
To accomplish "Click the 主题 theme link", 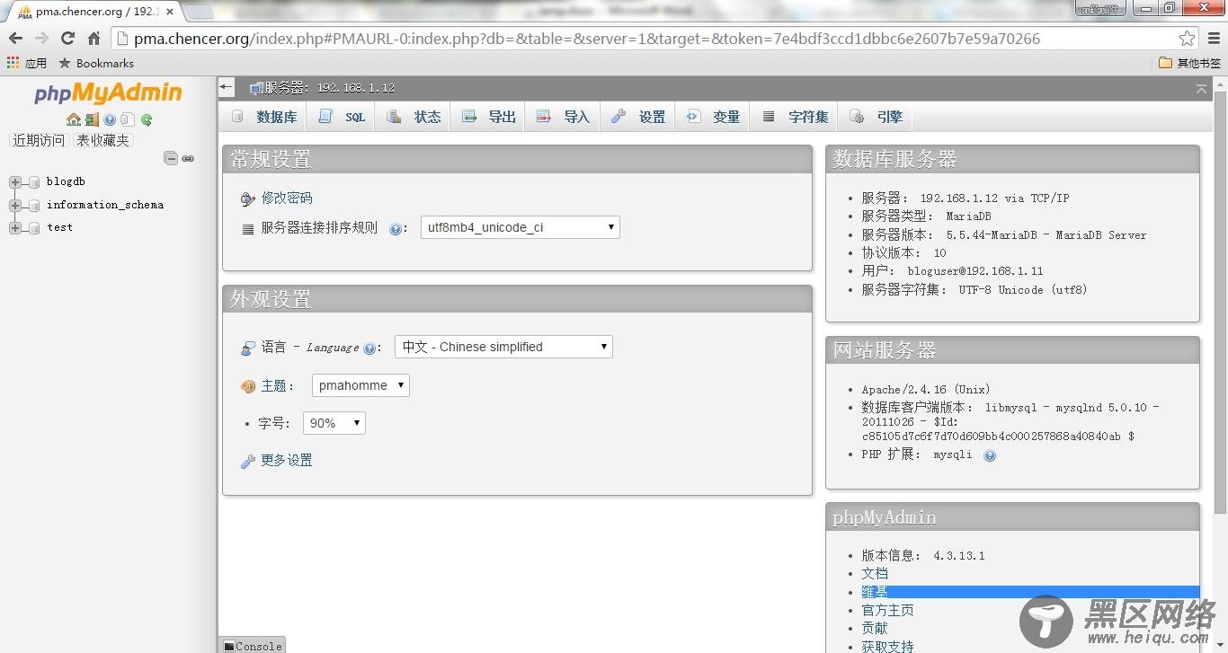I will coord(274,386).
